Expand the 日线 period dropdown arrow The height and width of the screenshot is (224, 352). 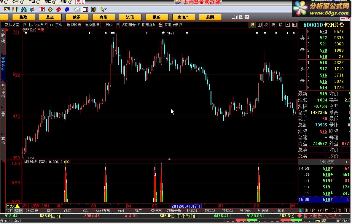point(118,25)
